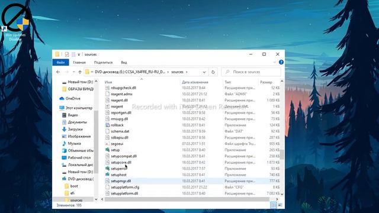The image size is (379, 213).
Task: Select setupcompat.dll file
Action: coord(124,156)
